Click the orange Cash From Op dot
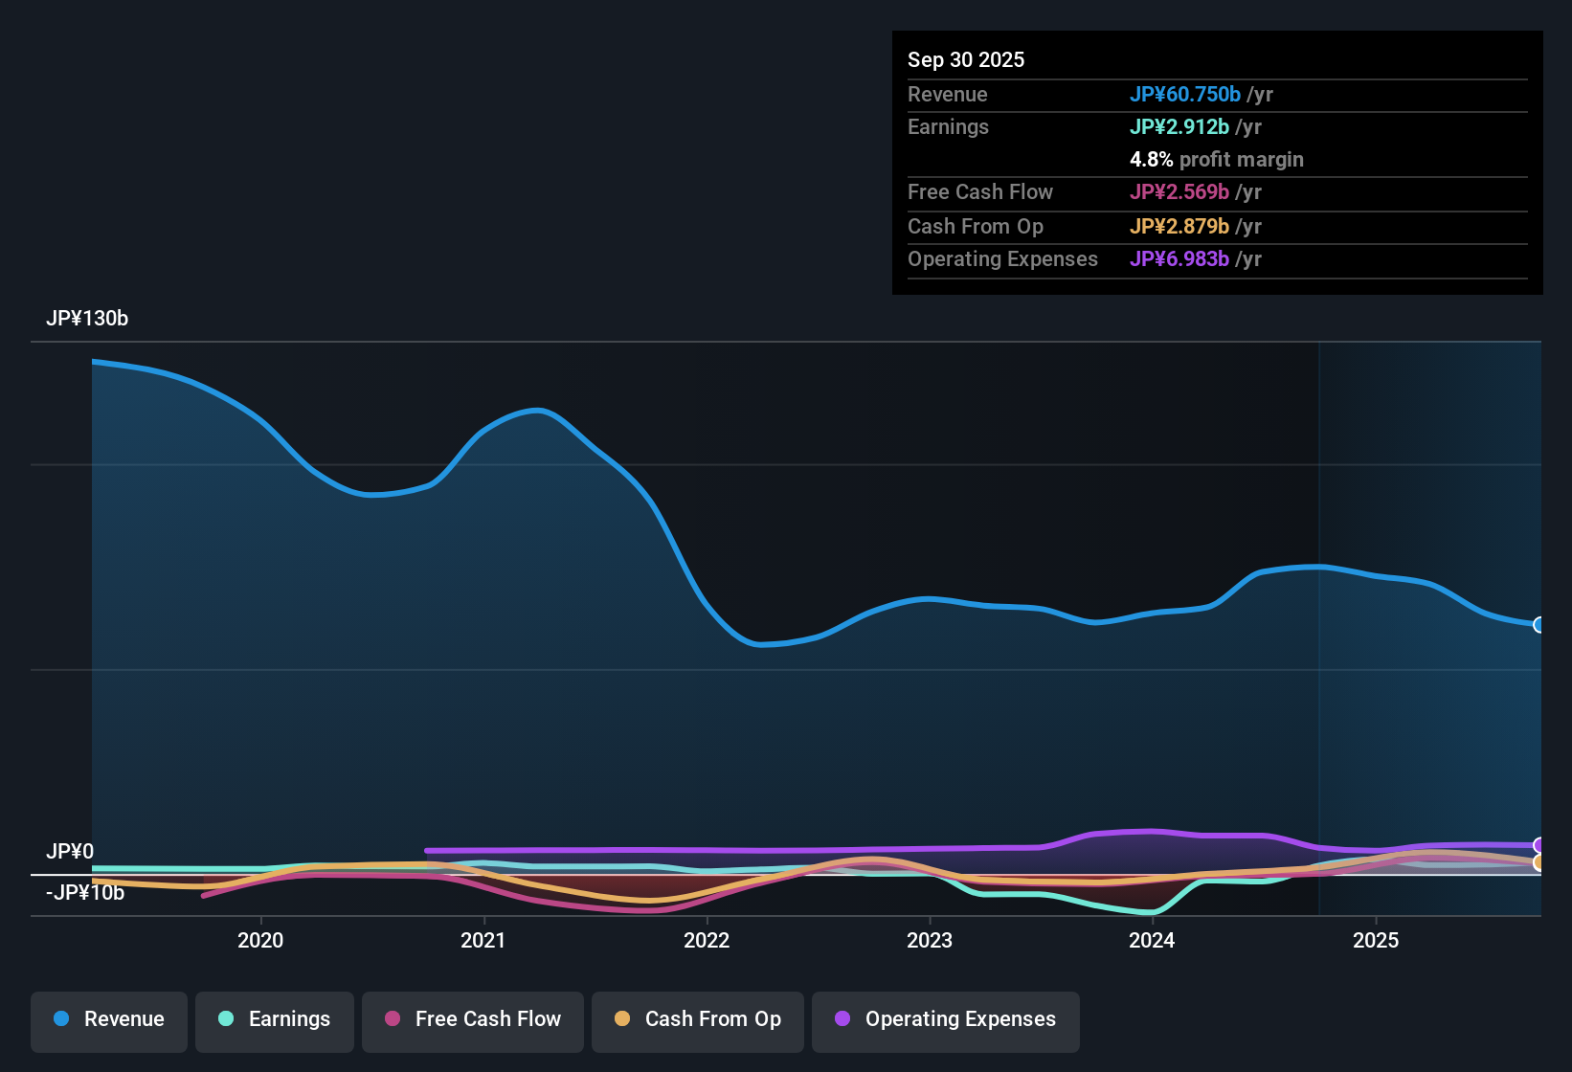1572x1072 pixels. tap(621, 1019)
